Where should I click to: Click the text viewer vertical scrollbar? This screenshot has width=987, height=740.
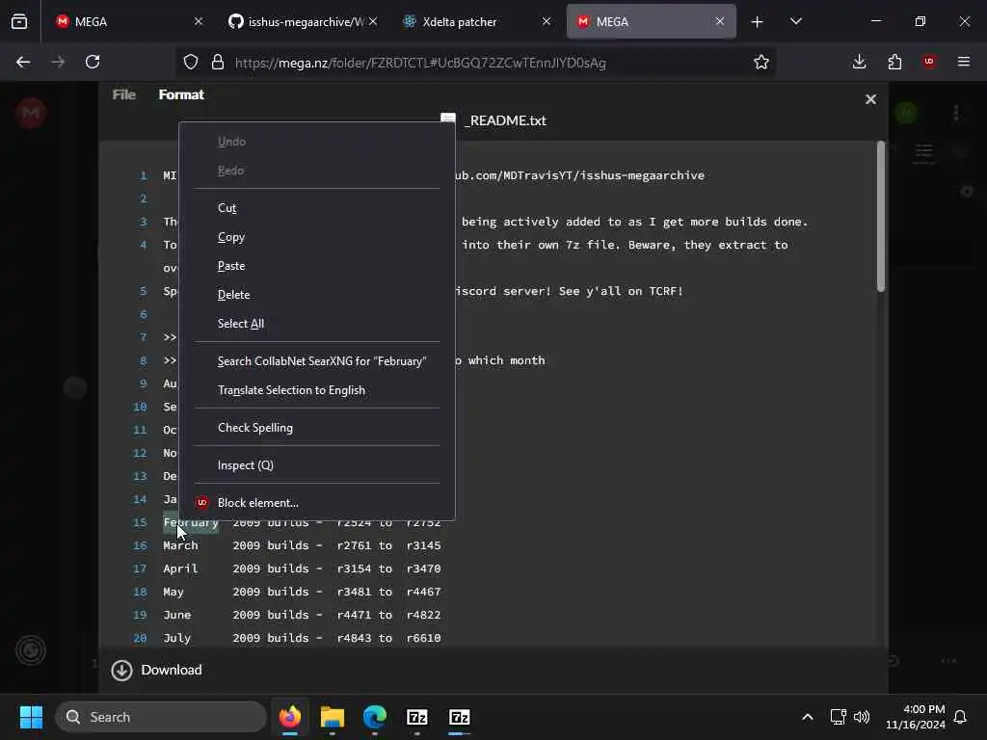pos(881,217)
